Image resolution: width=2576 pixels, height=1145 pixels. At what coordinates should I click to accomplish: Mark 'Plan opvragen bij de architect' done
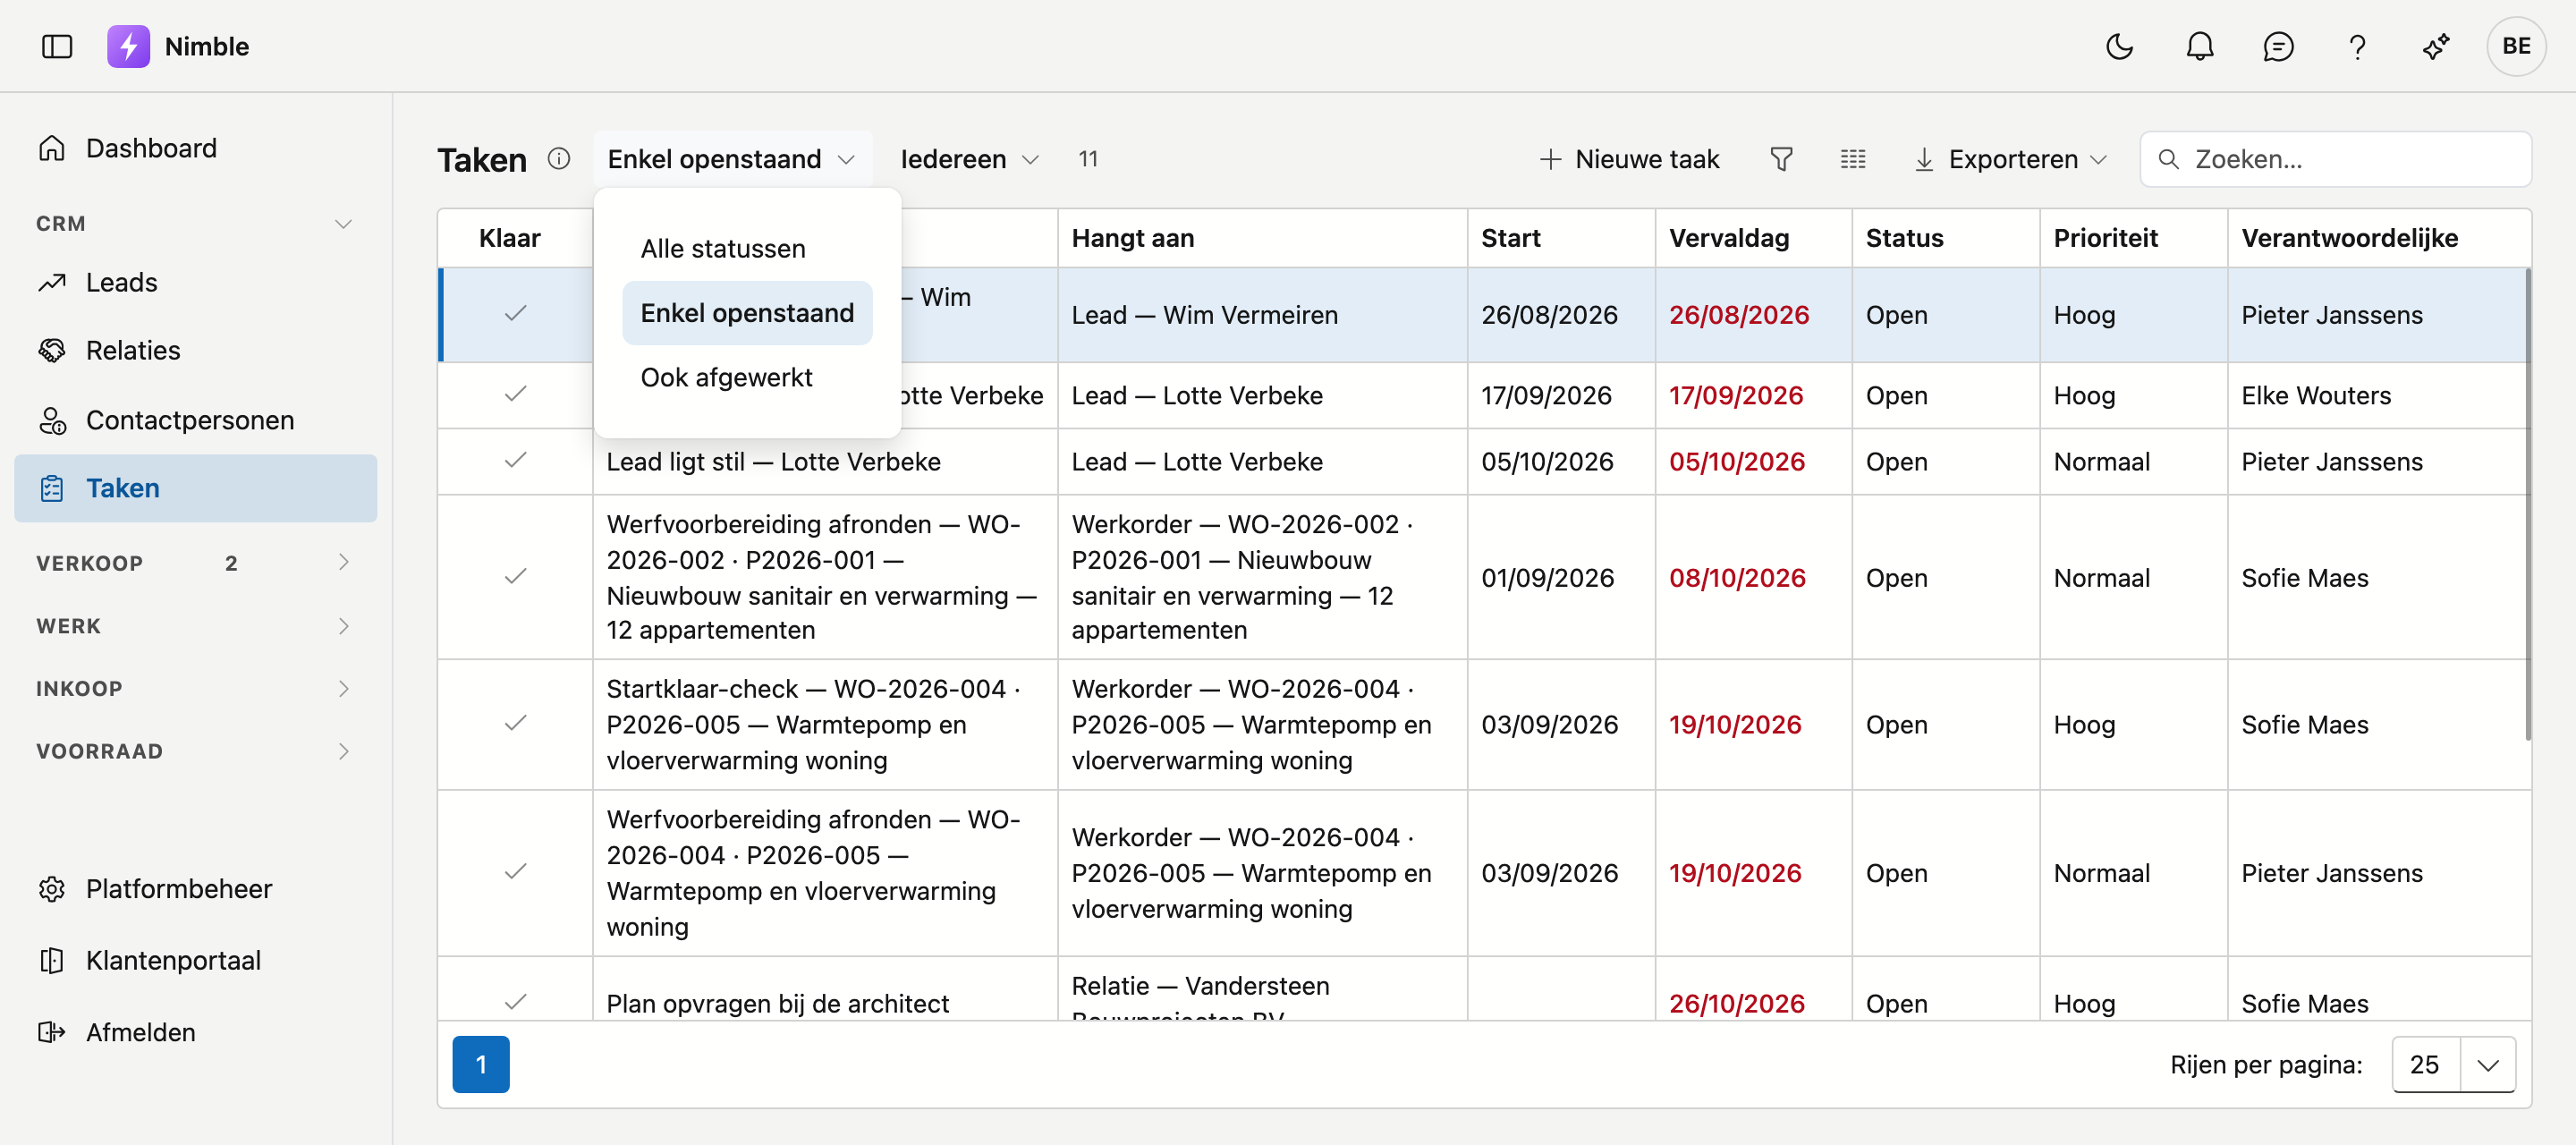click(515, 1002)
